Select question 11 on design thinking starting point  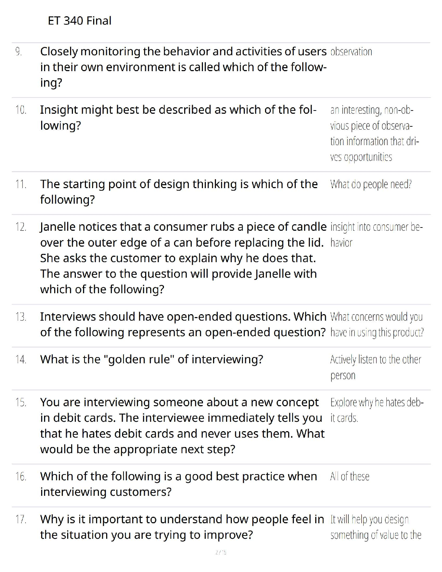[179, 192]
